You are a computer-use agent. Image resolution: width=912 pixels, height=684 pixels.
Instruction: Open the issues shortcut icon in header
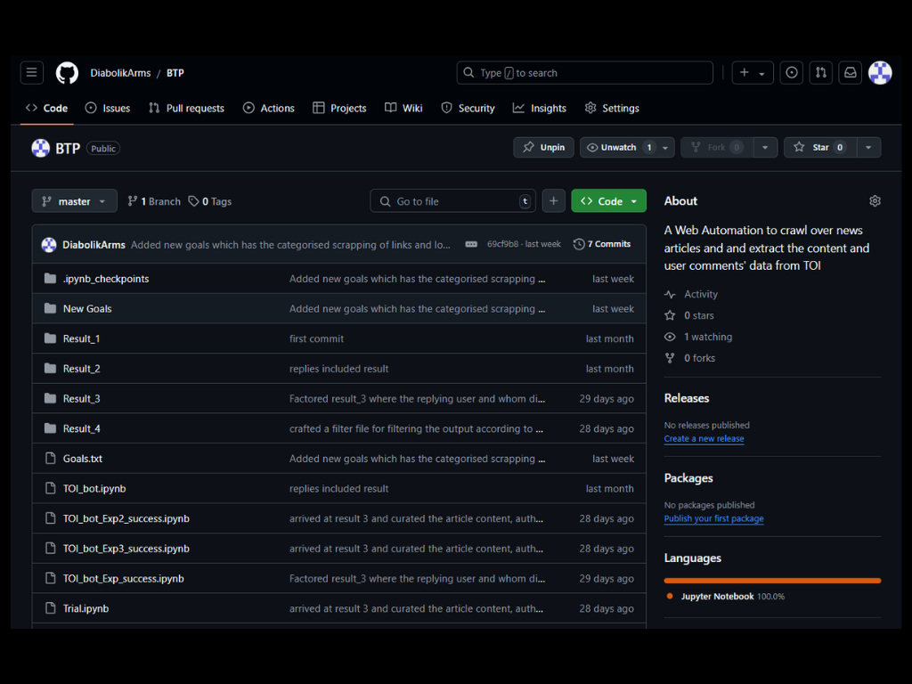click(x=791, y=73)
